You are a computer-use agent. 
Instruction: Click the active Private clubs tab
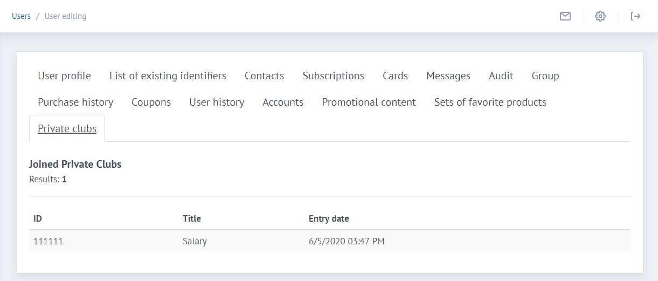tap(67, 128)
